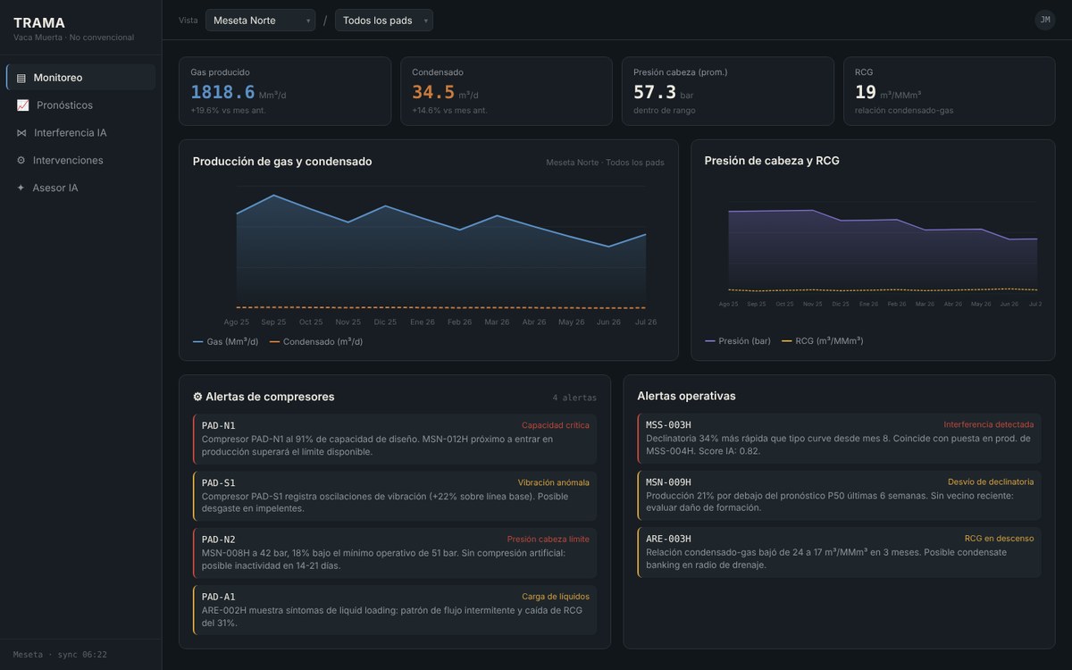Click 'Carga de líquidos' tag
The height and width of the screenshot is (670, 1072).
click(x=556, y=597)
